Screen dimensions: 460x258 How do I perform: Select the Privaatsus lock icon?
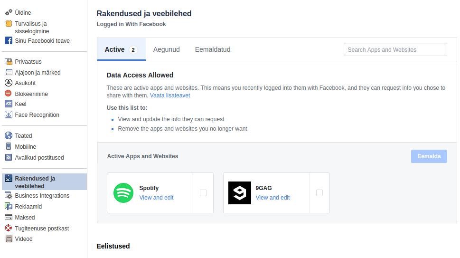[9, 61]
